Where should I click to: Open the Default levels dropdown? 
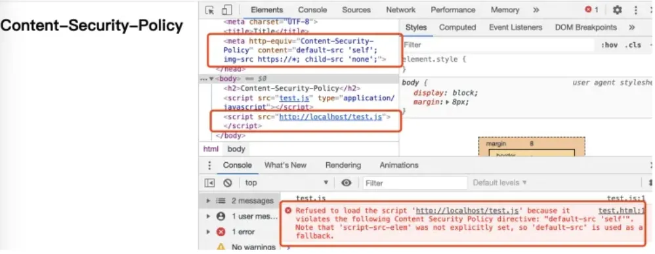(499, 182)
